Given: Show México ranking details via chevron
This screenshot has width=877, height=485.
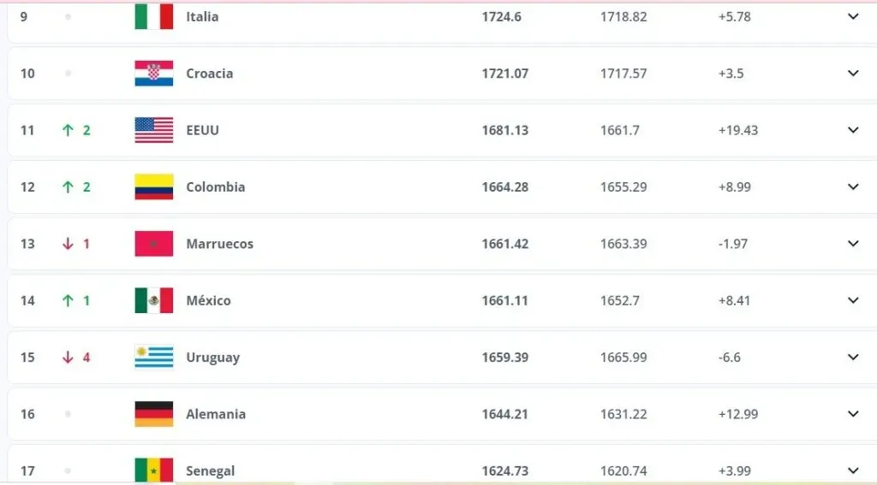Looking at the screenshot, I should click(853, 300).
